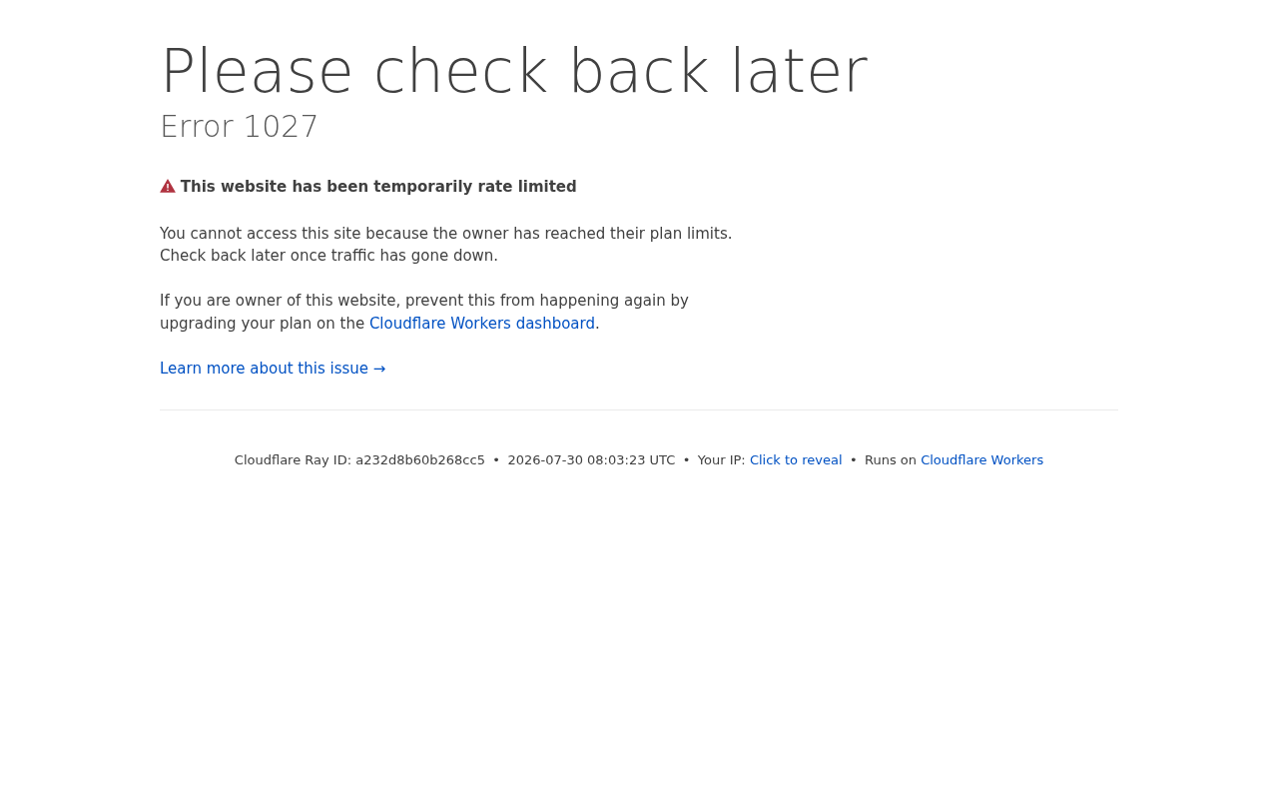Click the arrow ending the Learn more link
This screenshot has width=1278, height=799.
[379, 369]
